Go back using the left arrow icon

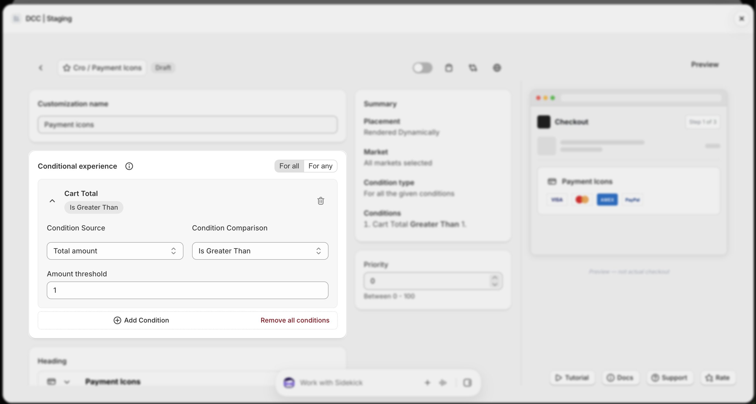coord(41,68)
